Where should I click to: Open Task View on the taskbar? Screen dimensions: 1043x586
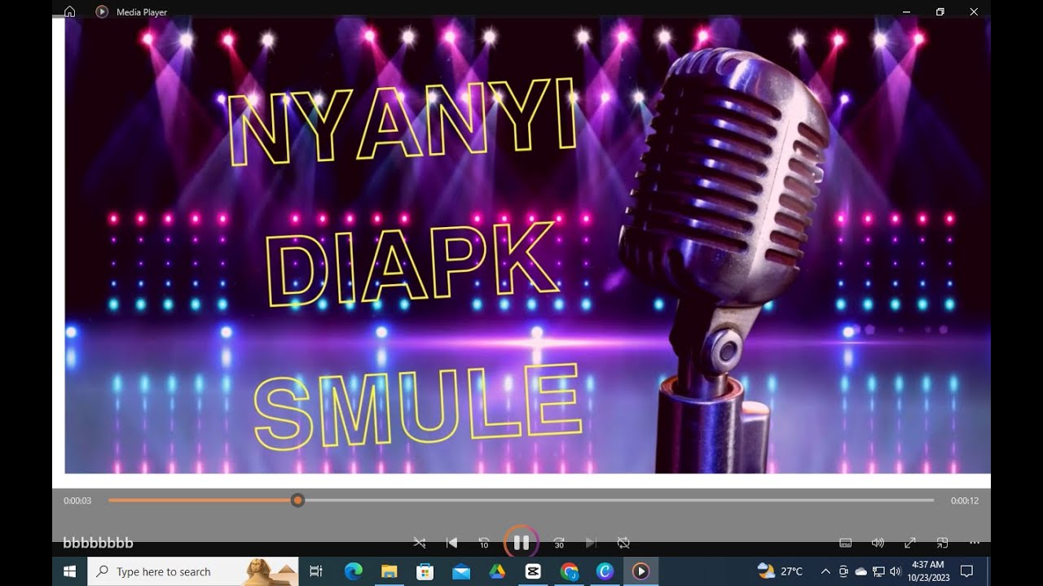316,571
